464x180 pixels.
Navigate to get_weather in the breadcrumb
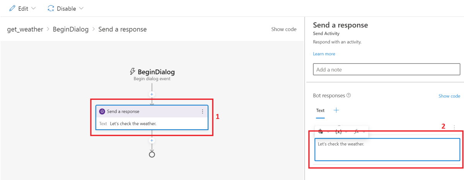point(25,29)
